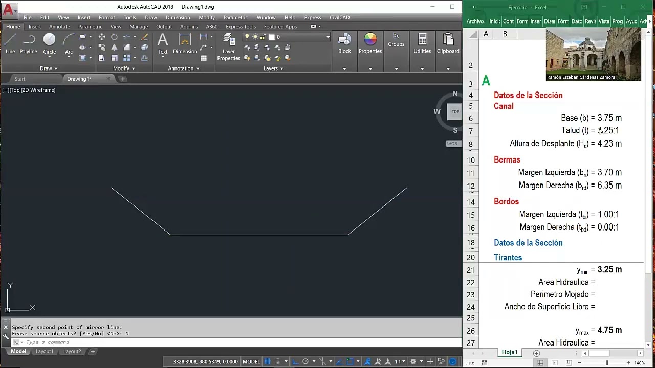The height and width of the screenshot is (368, 655).
Task: Click the TOP face of ViewCube
Action: [x=455, y=112]
